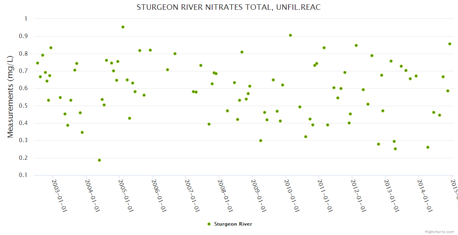Select the rightmost data point near 0.85
Viewport: 458px width, 235px height.
450,44
